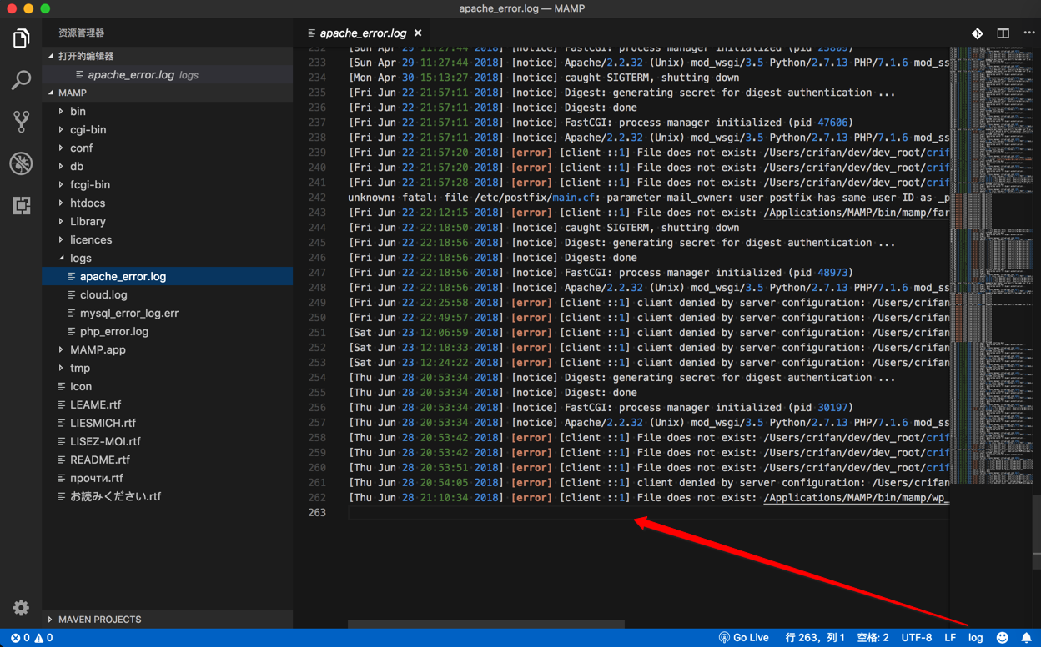Close the apache_error.log tab
The image size is (1041, 648).
[418, 33]
